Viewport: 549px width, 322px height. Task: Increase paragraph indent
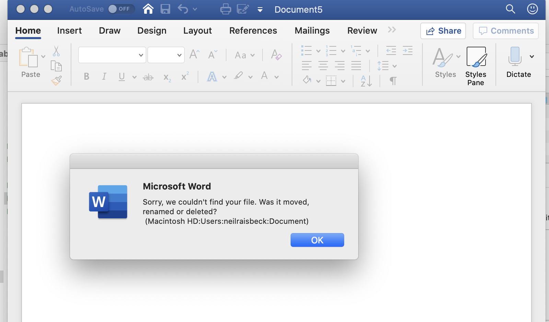click(x=408, y=51)
